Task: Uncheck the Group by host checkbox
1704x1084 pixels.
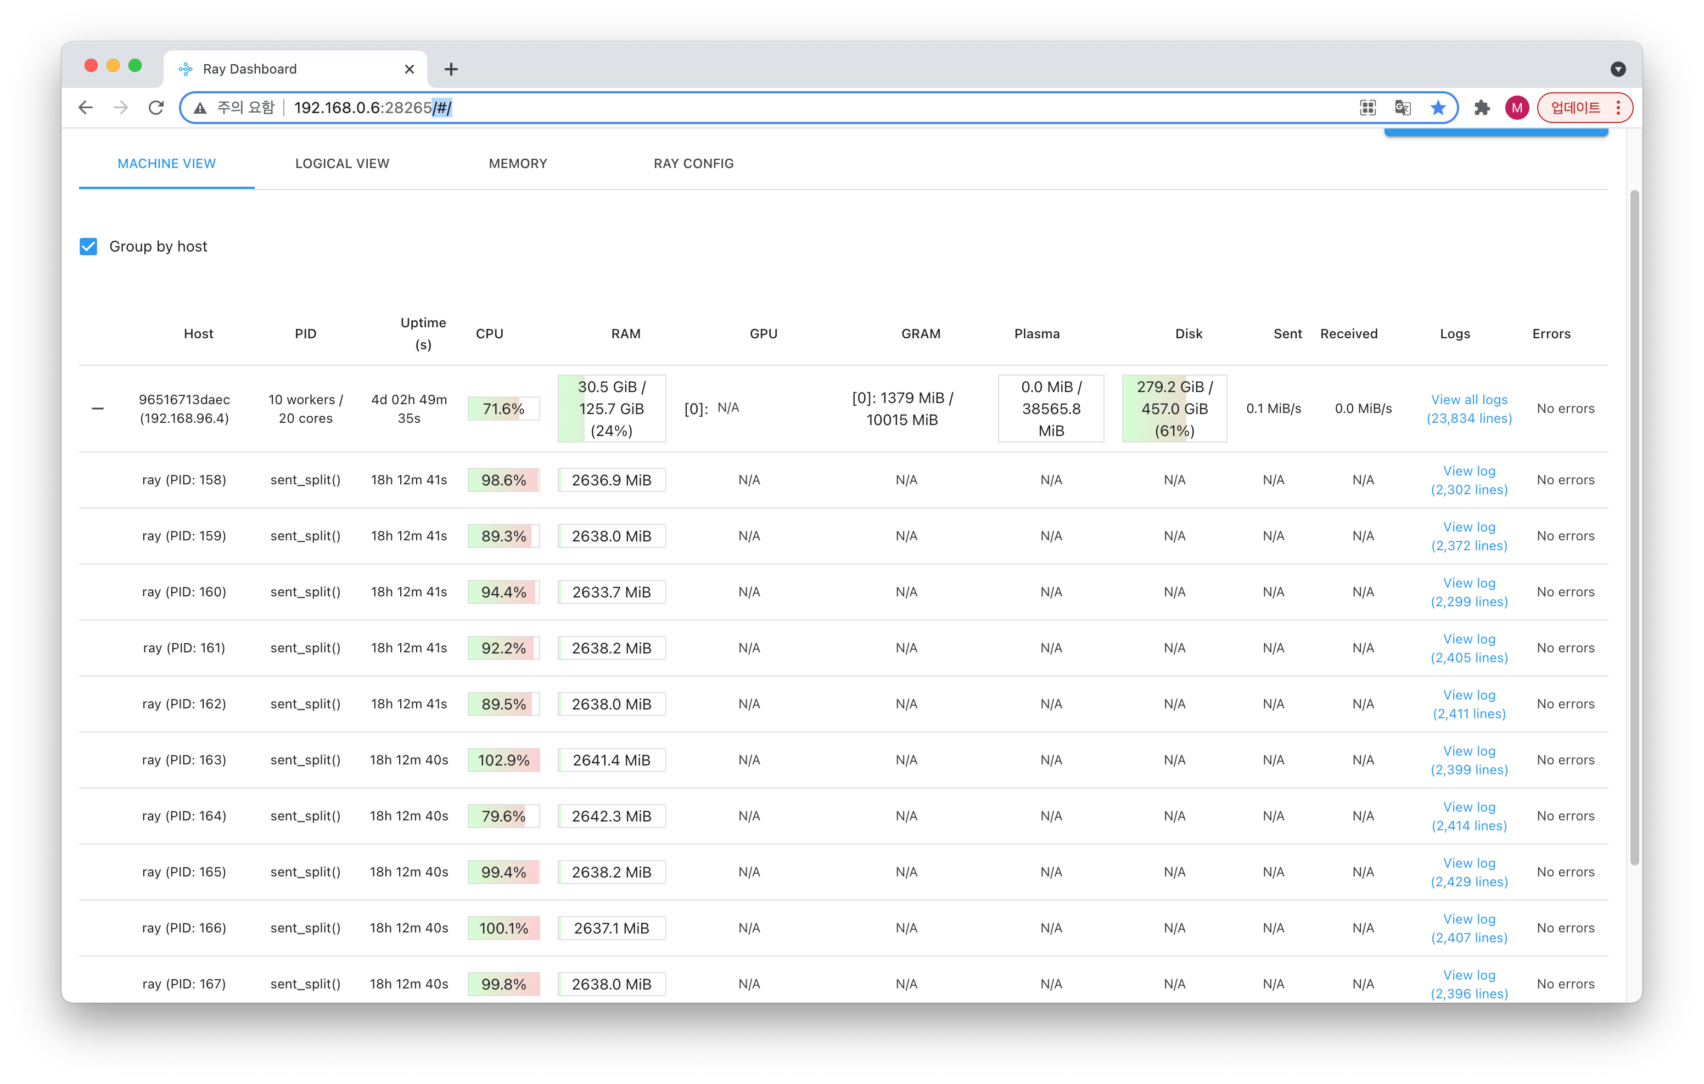Action: [x=88, y=247]
